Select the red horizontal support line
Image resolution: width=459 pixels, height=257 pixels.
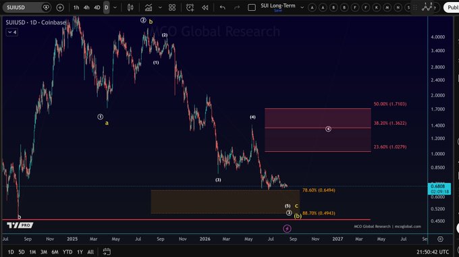[186, 219]
